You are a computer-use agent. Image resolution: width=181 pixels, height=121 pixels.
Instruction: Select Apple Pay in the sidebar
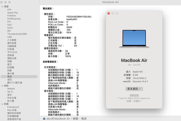12,13
